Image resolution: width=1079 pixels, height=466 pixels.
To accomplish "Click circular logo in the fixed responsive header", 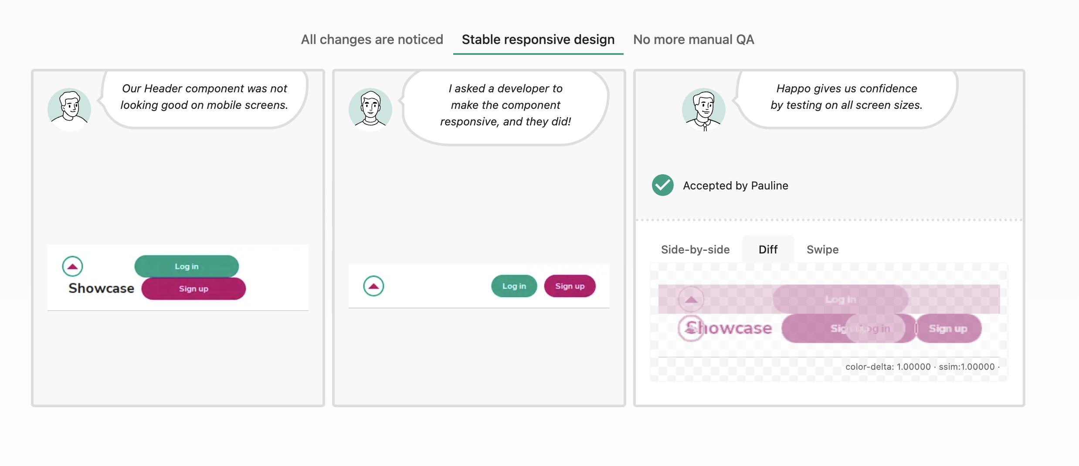I will pyautogui.click(x=373, y=286).
